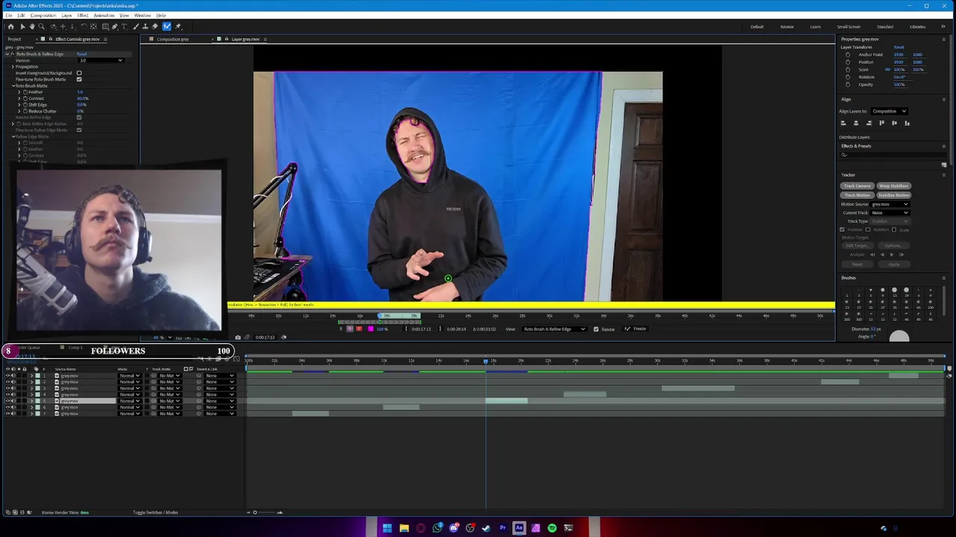
Task: Select the Hand tool
Action: coord(32,26)
